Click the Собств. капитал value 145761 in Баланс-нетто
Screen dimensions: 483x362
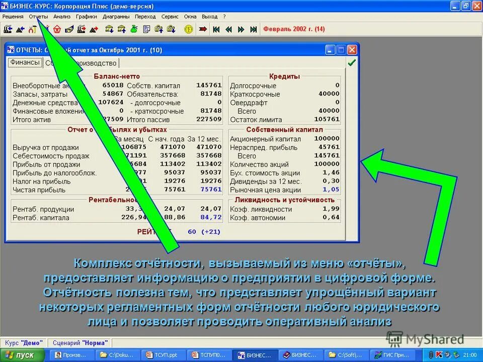(x=209, y=85)
